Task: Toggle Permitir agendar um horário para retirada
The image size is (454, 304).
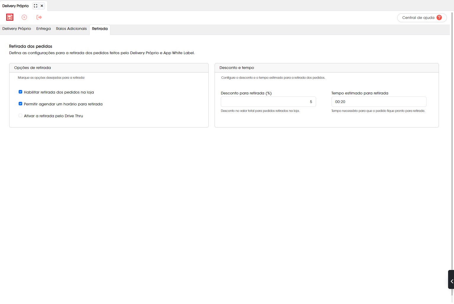Action: 20,104
